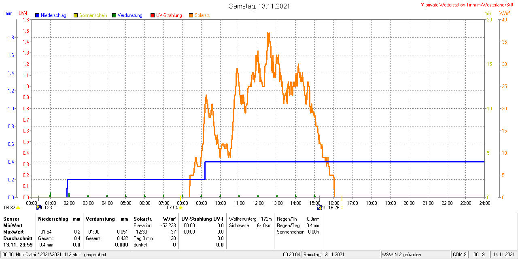Click the sunrise icon next to 07:54
This screenshot has width=518, height=259.
pyautogui.click(x=180, y=208)
